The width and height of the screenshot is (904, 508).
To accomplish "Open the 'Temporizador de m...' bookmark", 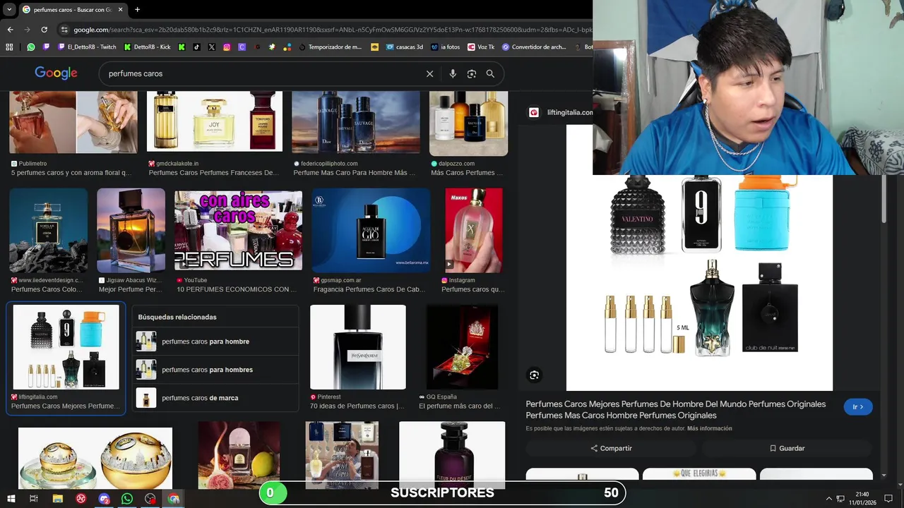I will coord(330,47).
